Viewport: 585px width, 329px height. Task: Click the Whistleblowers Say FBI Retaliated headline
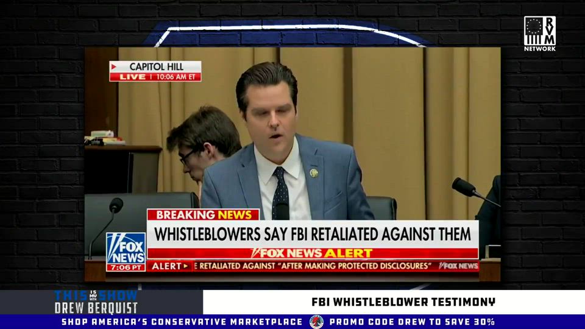pos(313,234)
